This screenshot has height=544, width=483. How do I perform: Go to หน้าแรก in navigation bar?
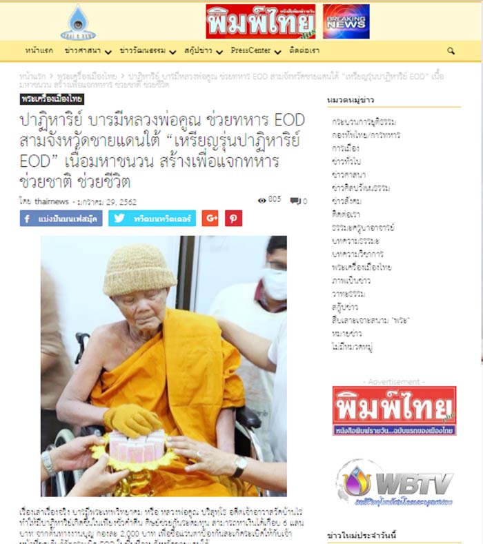39,50
